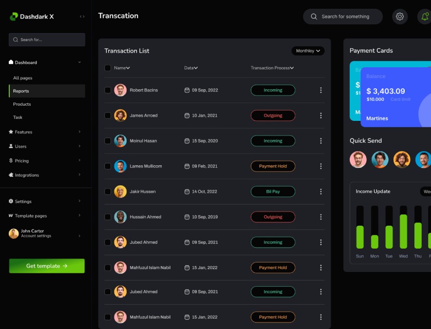
Task: Open the three-dot menu for Lames Mullicom
Action: pyautogui.click(x=320, y=166)
